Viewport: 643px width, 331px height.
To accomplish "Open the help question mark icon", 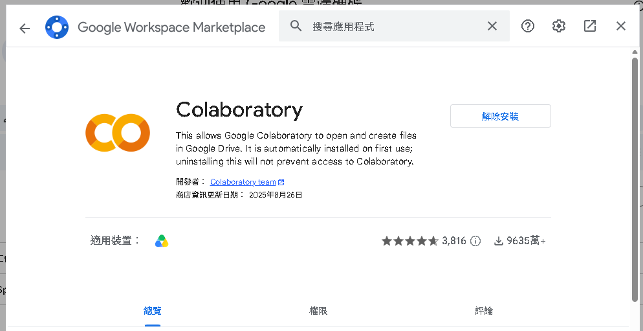I will click(528, 26).
